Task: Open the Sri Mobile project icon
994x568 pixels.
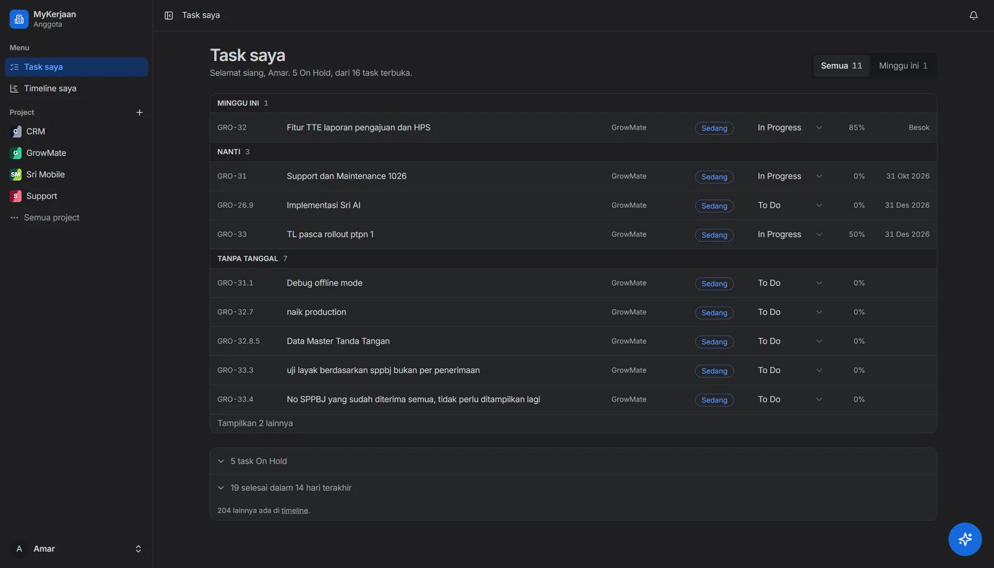Action: tap(16, 175)
